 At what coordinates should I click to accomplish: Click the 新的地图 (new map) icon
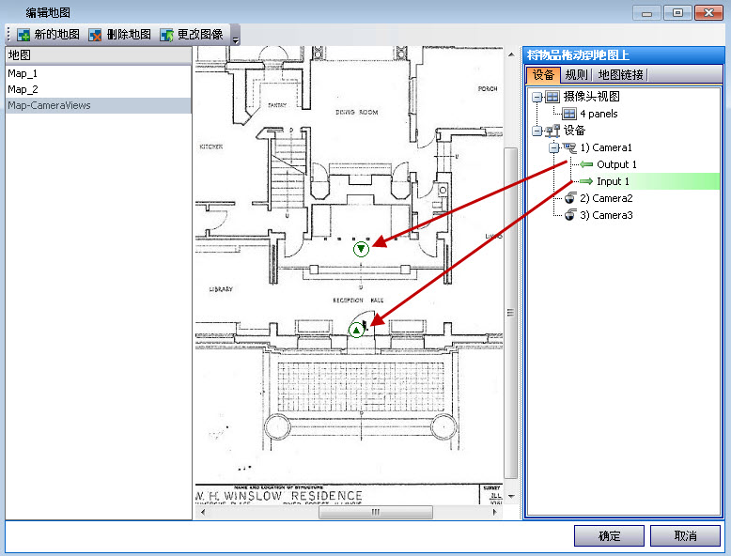pyautogui.click(x=23, y=35)
